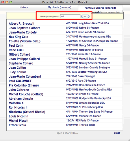Image resolution: width=130 pixels, height=141 pixels.
Task: Click birth data 4/5/1909 Long Island-New York USA
Action: point(88,23)
